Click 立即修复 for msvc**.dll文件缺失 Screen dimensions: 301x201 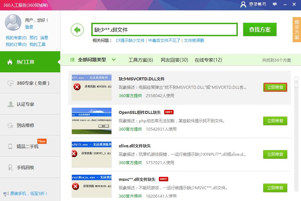pos(275,188)
